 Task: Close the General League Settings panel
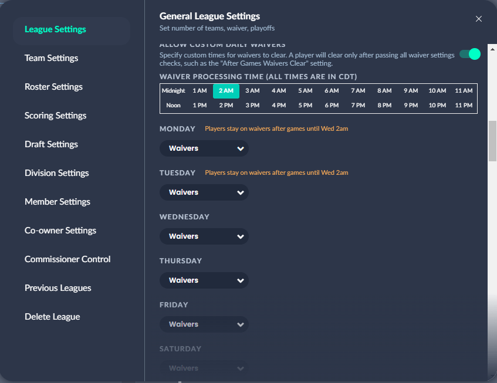pyautogui.click(x=478, y=19)
